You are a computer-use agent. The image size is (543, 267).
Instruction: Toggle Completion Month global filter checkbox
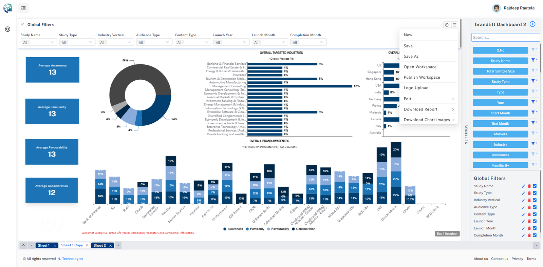[x=535, y=235]
